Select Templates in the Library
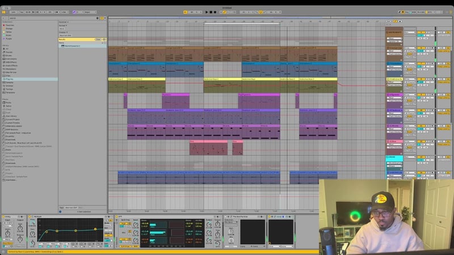This screenshot has width=454, height=255. coord(10,92)
